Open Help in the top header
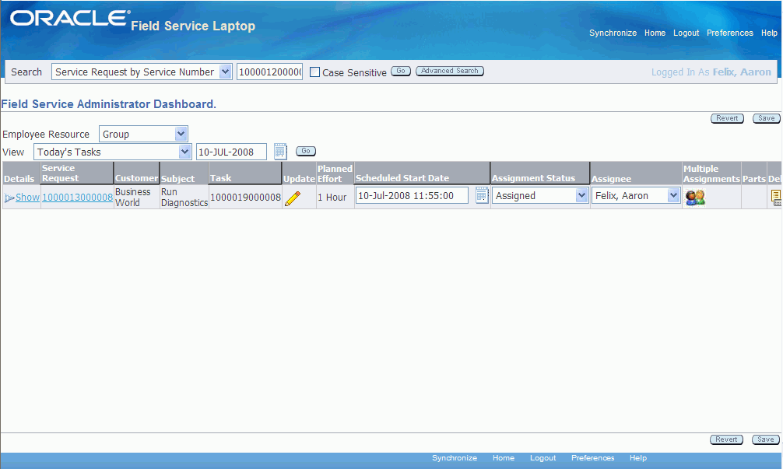The width and height of the screenshot is (783, 469). click(x=769, y=33)
